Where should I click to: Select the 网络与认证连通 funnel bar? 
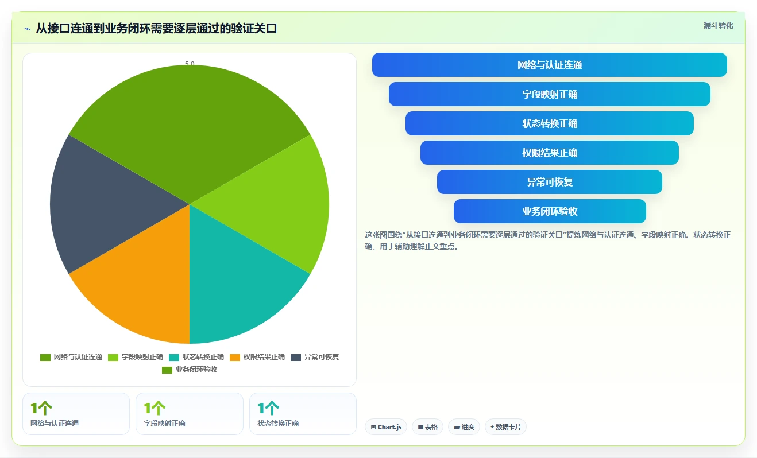pos(550,65)
